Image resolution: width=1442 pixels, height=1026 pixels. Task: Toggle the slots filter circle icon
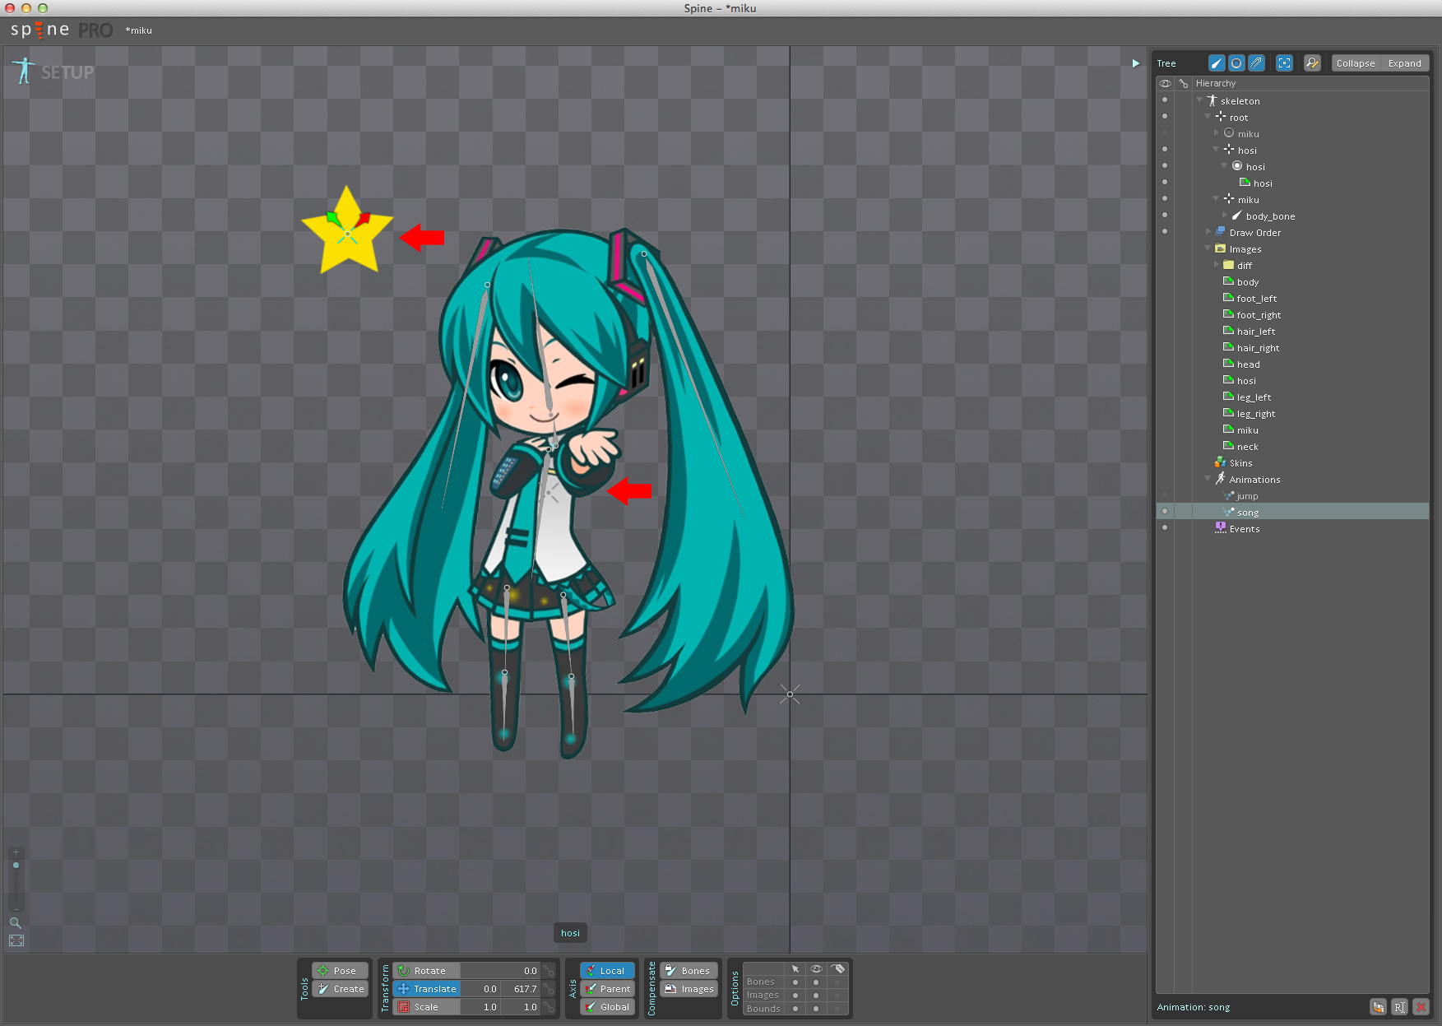coord(1236,63)
